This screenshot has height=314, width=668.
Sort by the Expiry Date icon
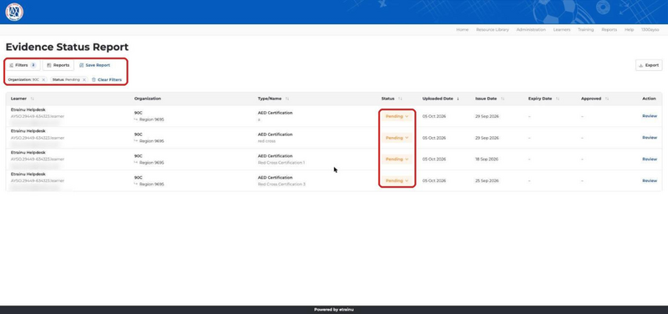click(x=557, y=99)
